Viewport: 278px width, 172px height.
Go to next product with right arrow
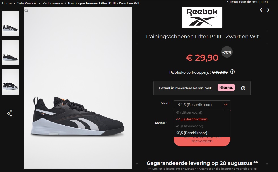click(268, 10)
